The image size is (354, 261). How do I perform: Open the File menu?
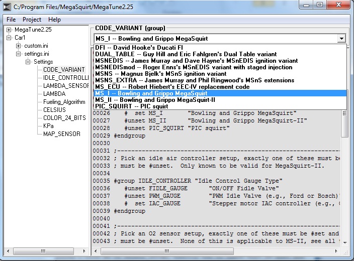[11, 20]
